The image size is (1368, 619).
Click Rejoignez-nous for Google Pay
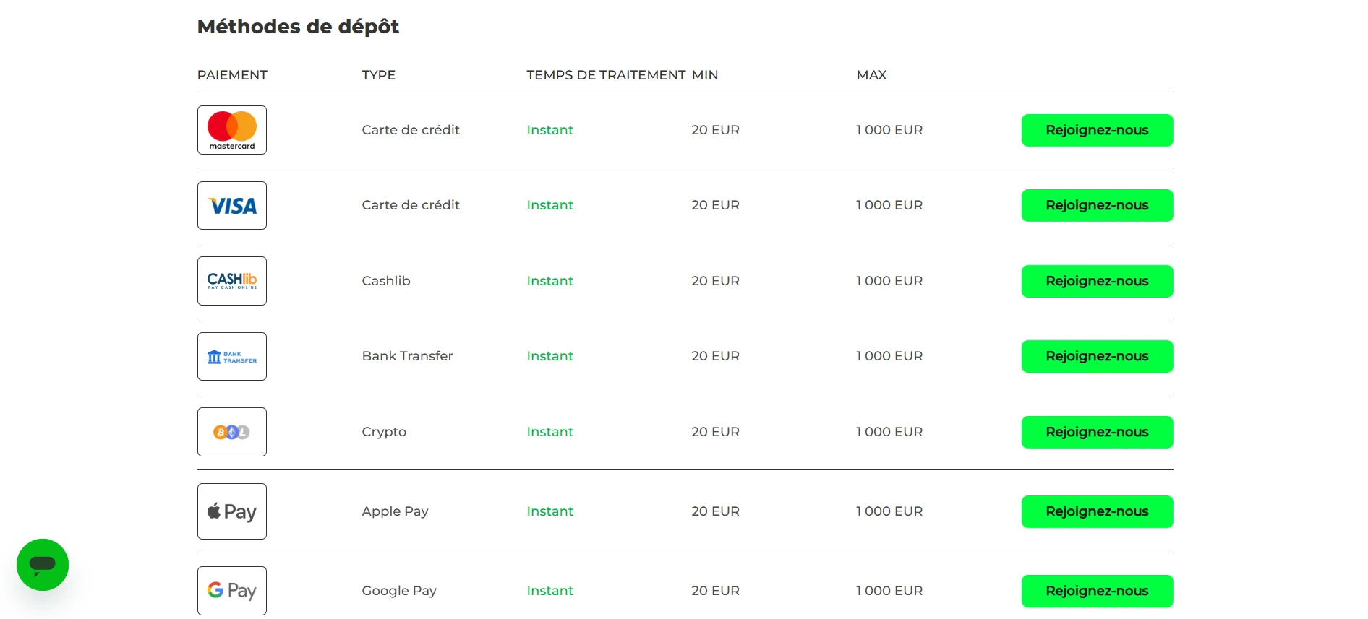pos(1097,591)
